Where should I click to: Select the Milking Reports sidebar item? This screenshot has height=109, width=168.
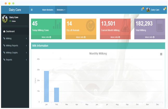click(x=15, y=46)
